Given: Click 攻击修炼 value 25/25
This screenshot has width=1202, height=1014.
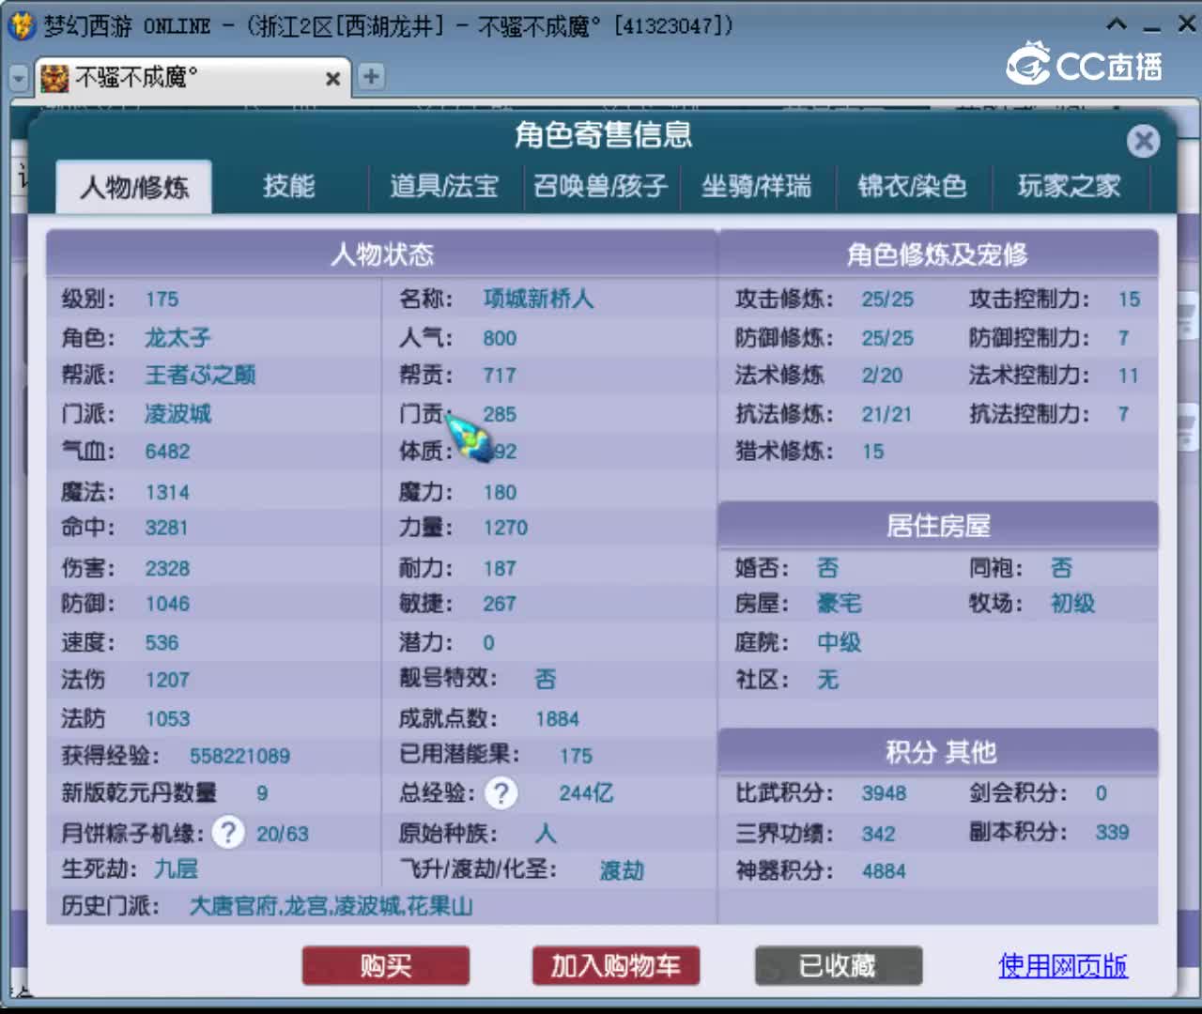Looking at the screenshot, I should 887,300.
